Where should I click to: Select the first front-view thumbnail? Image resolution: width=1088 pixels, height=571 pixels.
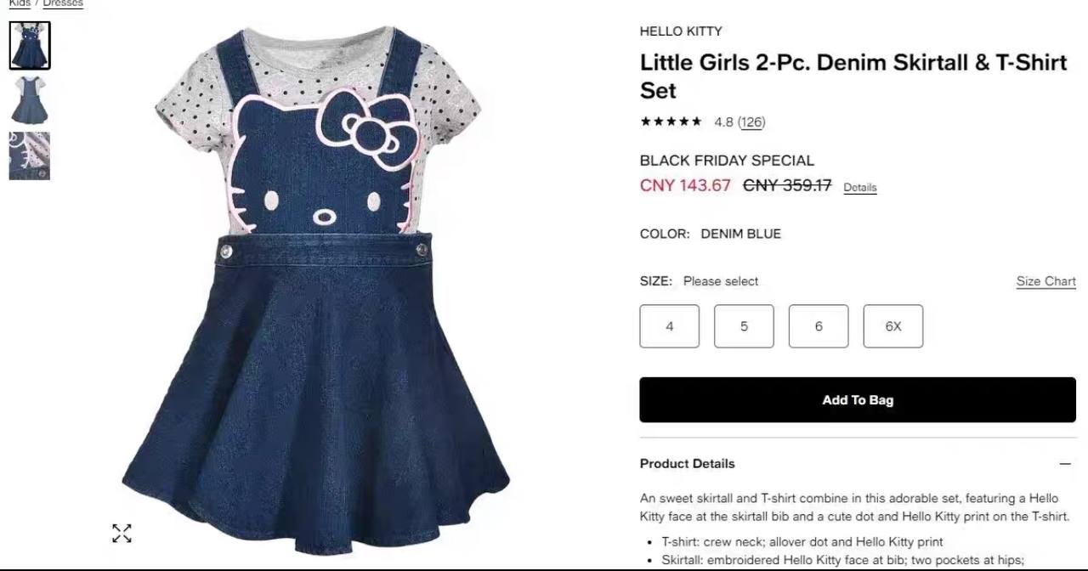click(30, 45)
